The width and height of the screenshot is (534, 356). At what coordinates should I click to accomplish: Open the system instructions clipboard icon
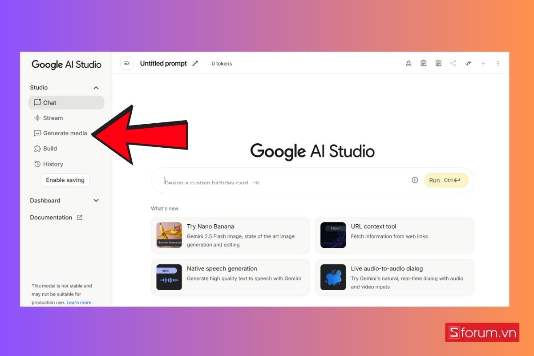pyautogui.click(x=423, y=63)
